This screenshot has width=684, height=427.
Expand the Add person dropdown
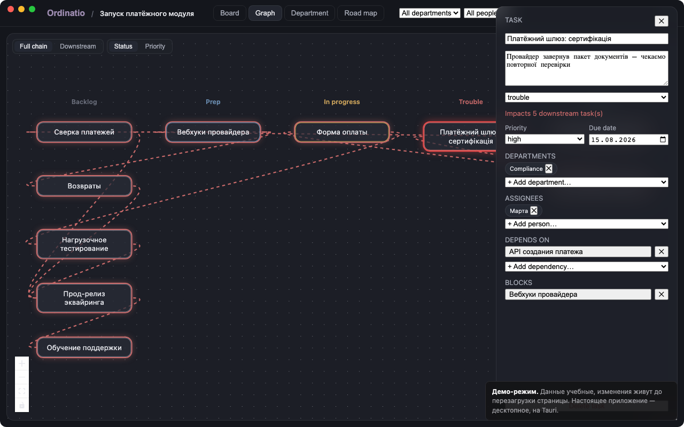pos(586,224)
